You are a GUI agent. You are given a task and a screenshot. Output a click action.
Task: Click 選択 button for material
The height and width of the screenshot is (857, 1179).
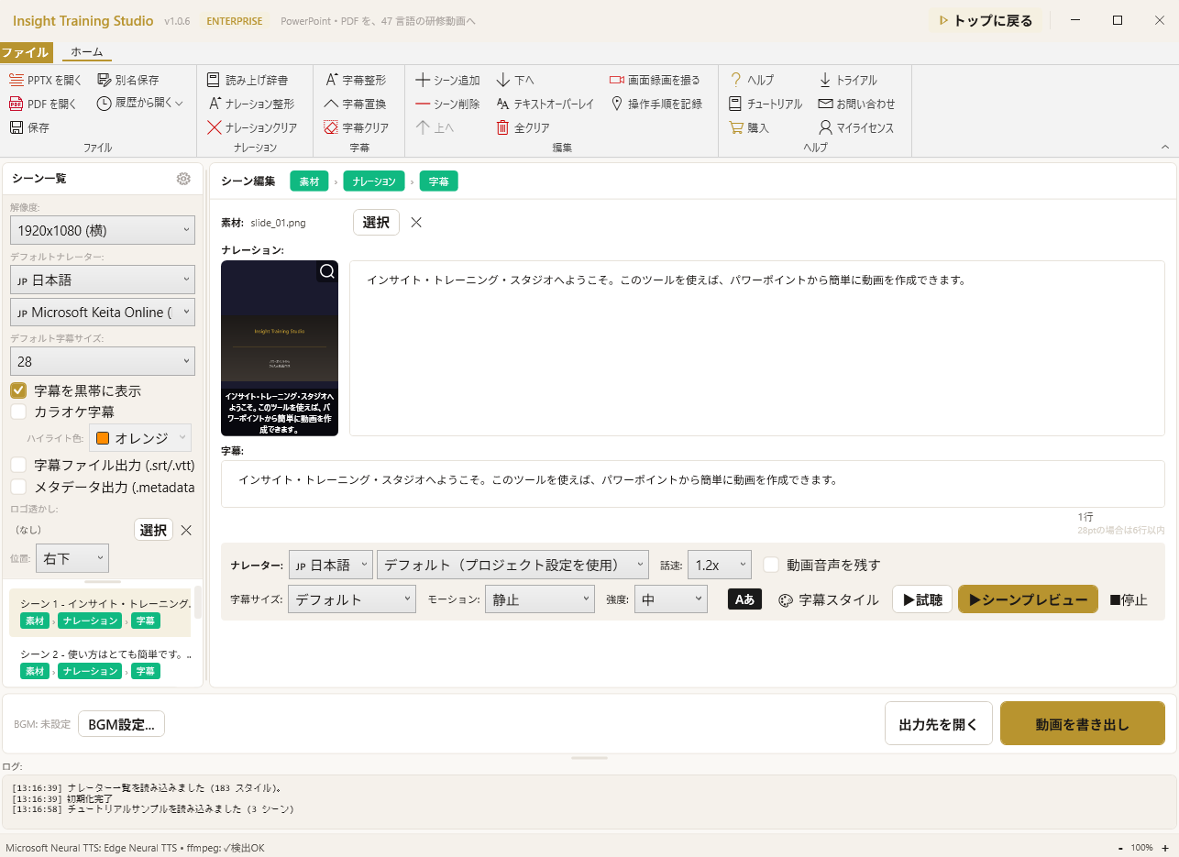pyautogui.click(x=376, y=222)
